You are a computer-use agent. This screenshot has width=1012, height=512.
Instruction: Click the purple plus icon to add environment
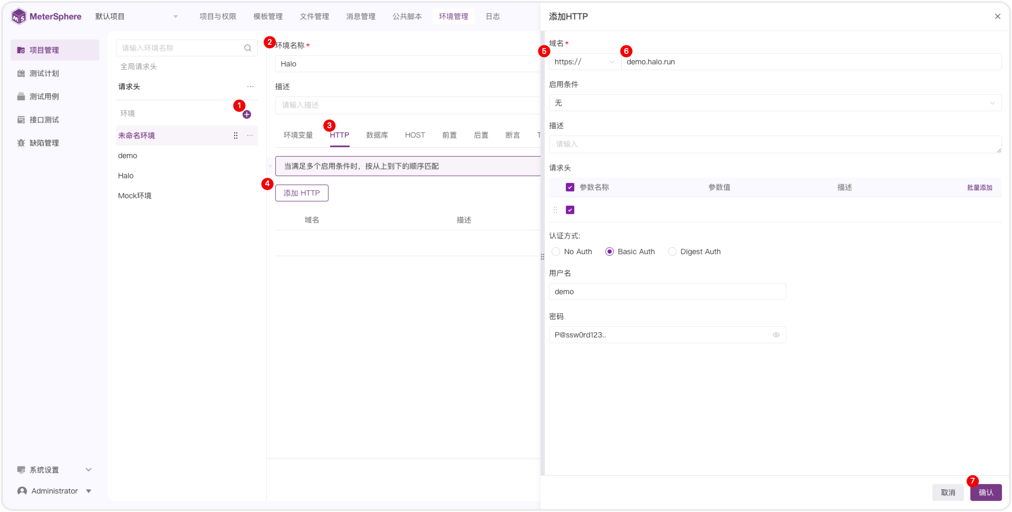pos(247,114)
